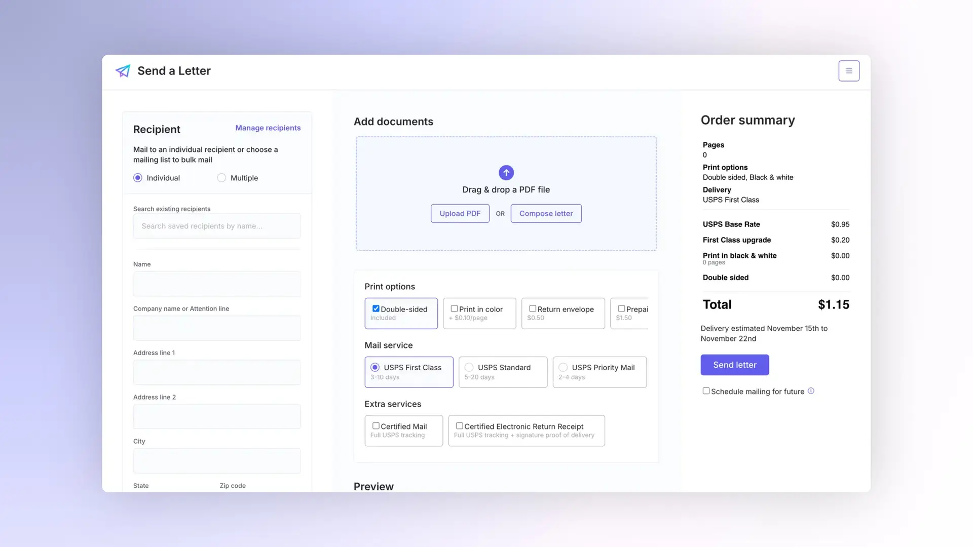Click the upload arrow icon in drop zone
This screenshot has height=547, width=973.
(506, 172)
